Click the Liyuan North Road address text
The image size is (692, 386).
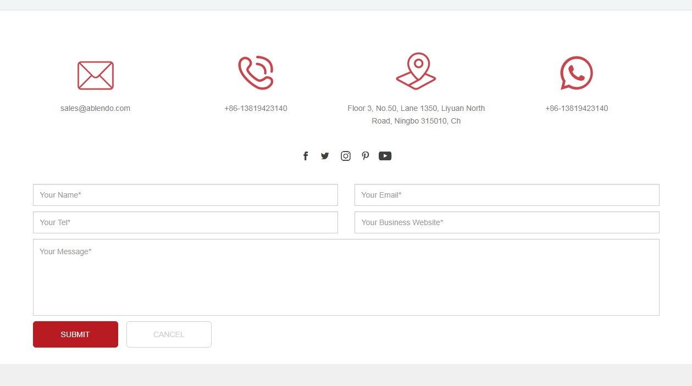416,114
